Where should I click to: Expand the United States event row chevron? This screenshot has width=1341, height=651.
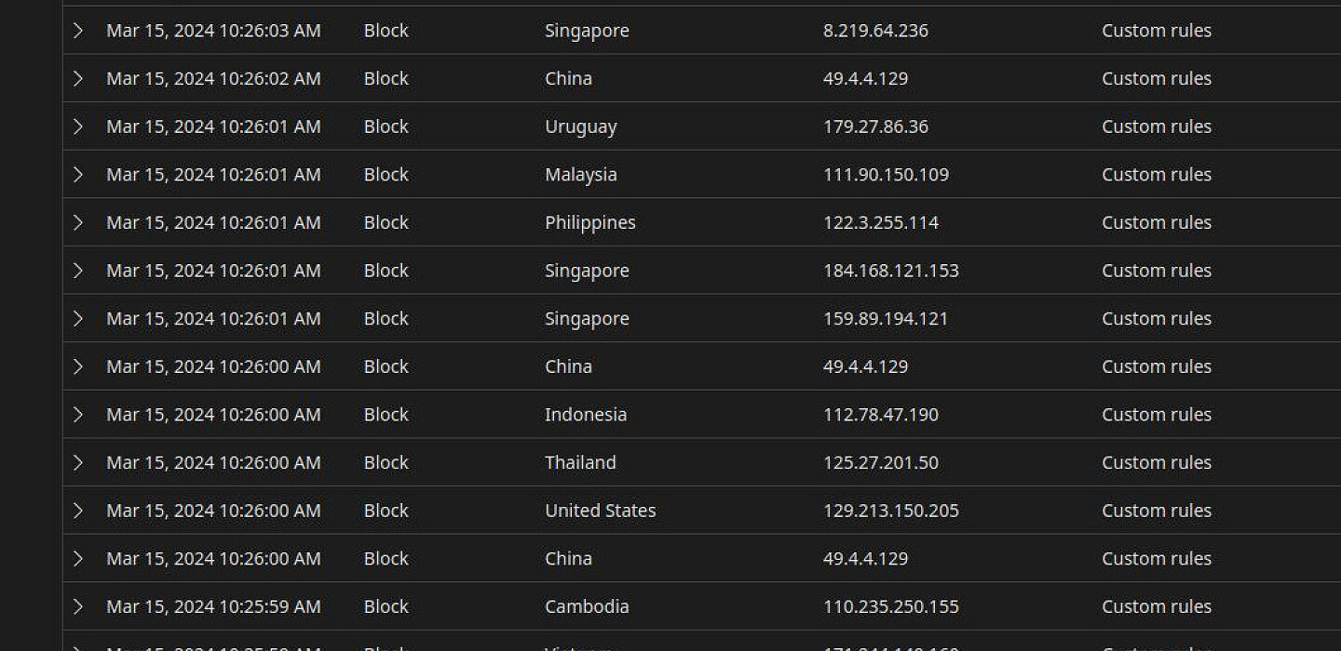click(78, 511)
